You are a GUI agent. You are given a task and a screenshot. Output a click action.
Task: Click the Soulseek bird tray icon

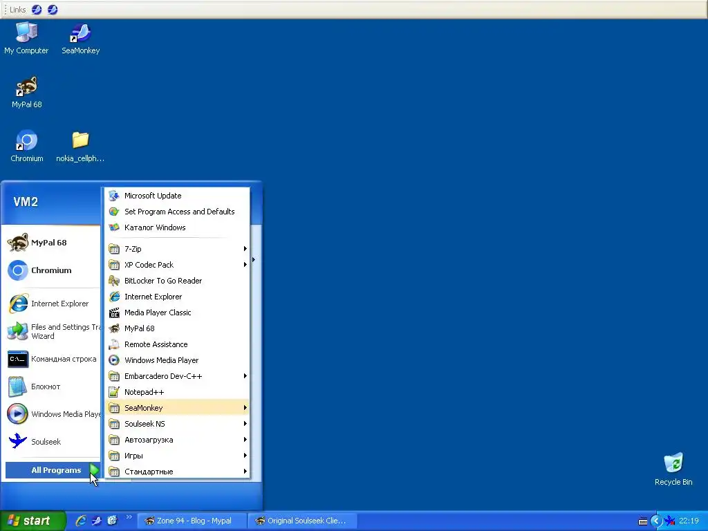669,521
